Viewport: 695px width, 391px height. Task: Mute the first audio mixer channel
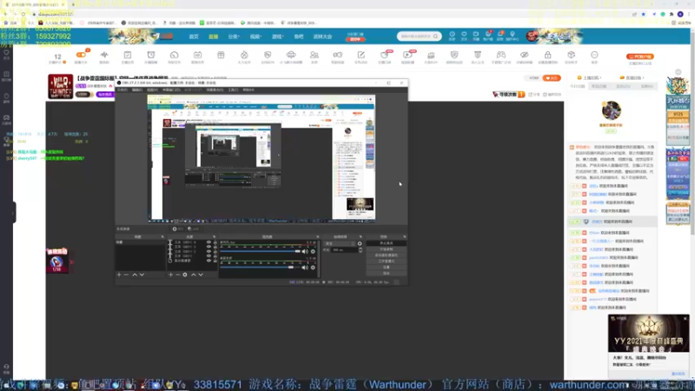pos(305,251)
